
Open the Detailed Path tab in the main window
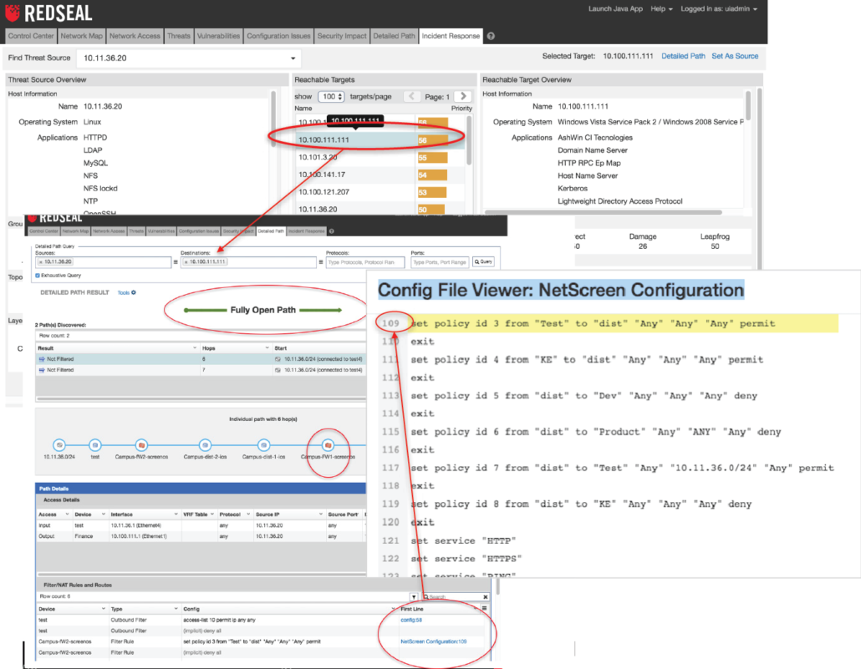click(394, 36)
